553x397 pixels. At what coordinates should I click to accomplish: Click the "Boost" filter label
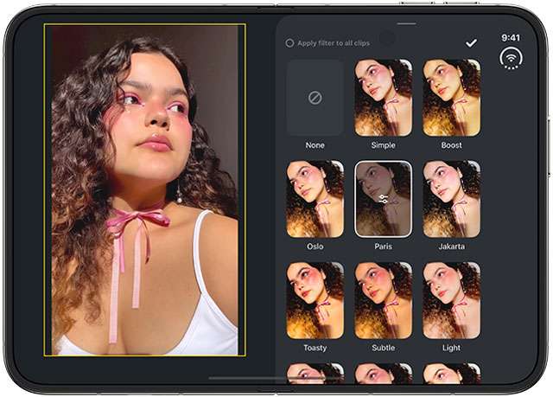coord(451,145)
